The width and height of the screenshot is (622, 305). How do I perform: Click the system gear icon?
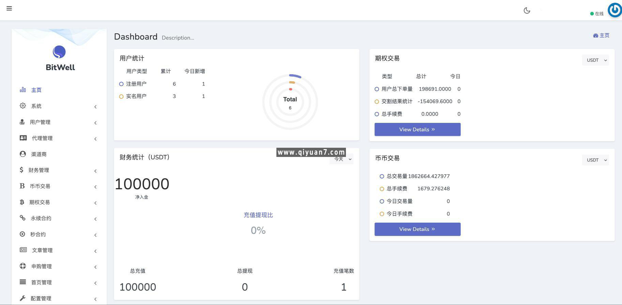(23, 106)
